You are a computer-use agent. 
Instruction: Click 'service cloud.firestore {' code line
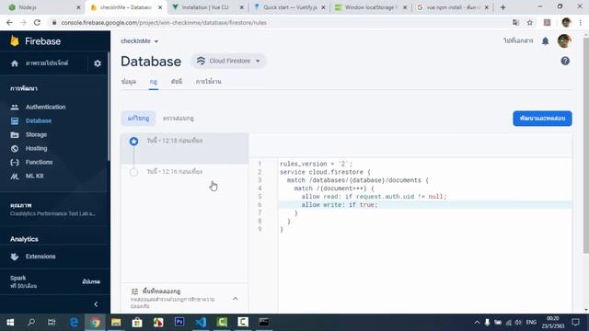[x=325, y=172]
